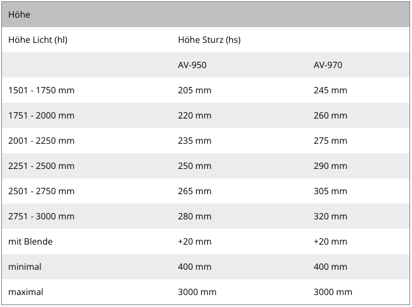This screenshot has height=307, width=412.
Task: Click the 245 mm value cell
Action: [x=330, y=90]
